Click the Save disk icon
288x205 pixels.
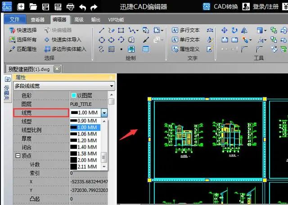click(x=45, y=7)
